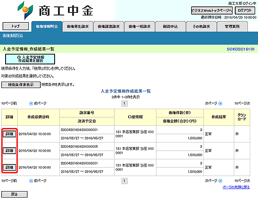Click 入金予定情報作成結果一覧 table title
258x201 pixels.
tap(126, 91)
